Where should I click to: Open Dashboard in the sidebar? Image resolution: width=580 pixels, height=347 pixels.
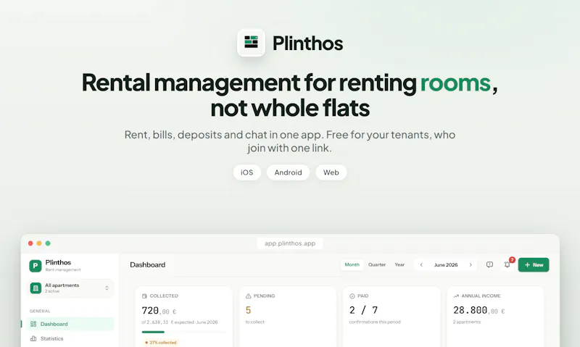pyautogui.click(x=70, y=324)
